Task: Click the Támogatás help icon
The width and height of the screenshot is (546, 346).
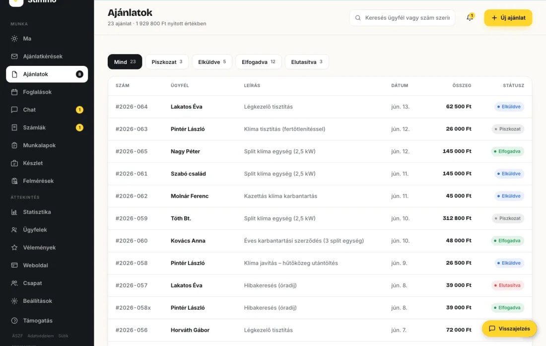Action: pyautogui.click(x=14, y=321)
